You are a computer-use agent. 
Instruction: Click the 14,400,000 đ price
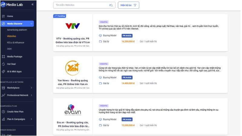tap(128, 83)
